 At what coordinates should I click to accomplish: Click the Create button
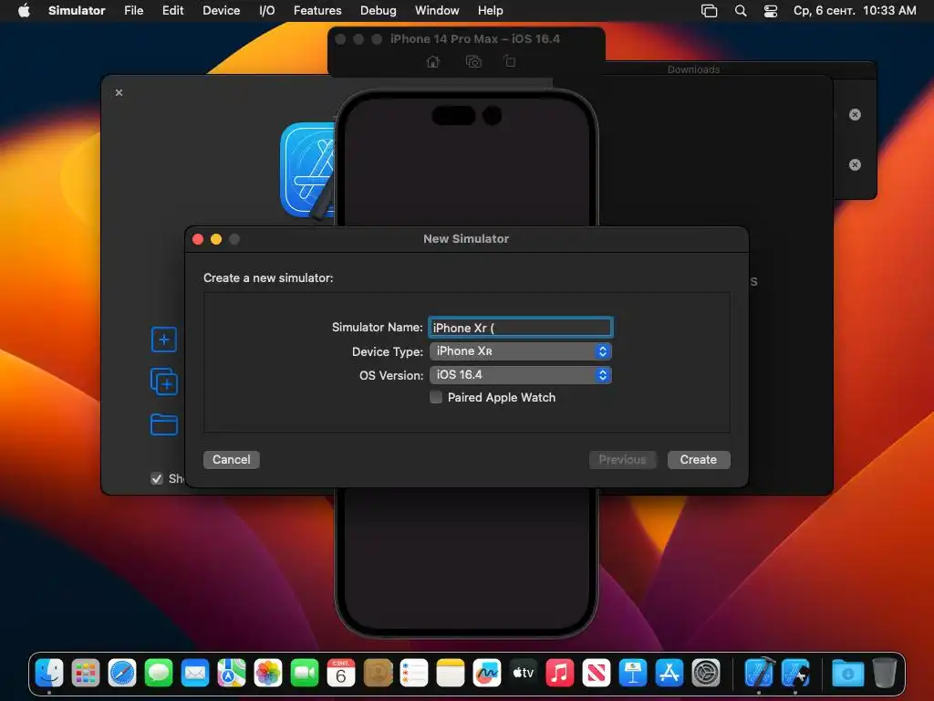(x=699, y=460)
